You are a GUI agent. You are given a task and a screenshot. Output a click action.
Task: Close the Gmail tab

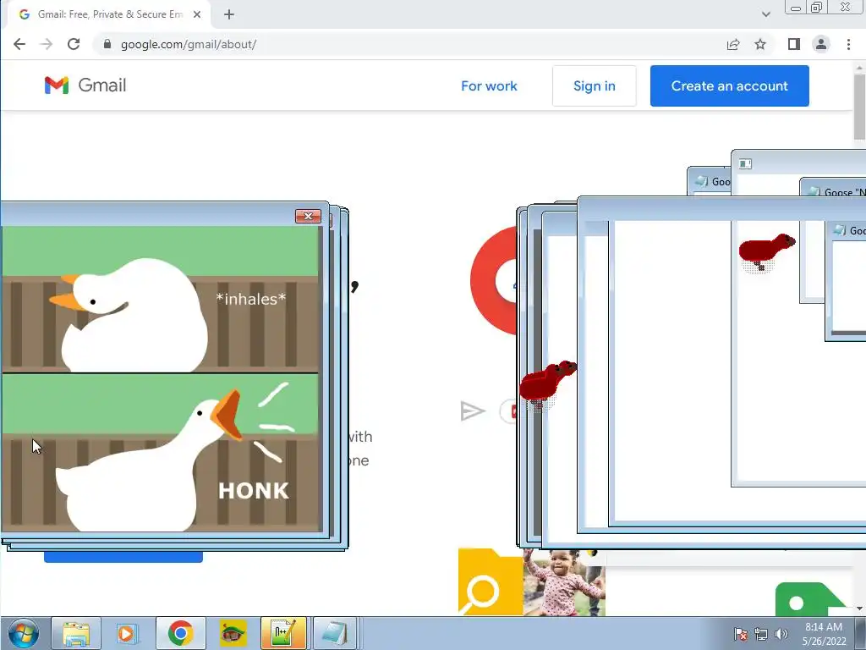click(x=196, y=14)
